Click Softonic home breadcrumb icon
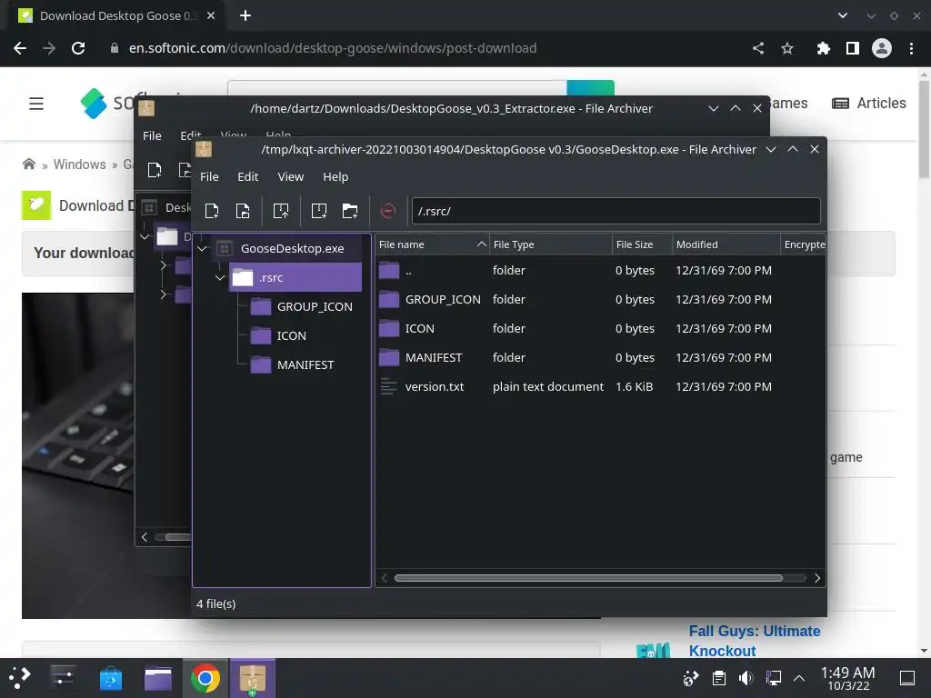Screen dimensions: 931x698 [x=28, y=164]
